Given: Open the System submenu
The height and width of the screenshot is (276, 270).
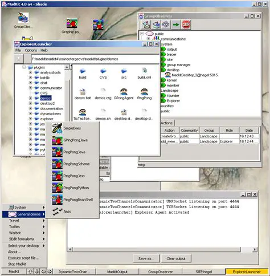Looking at the screenshot, I should tap(24, 207).
